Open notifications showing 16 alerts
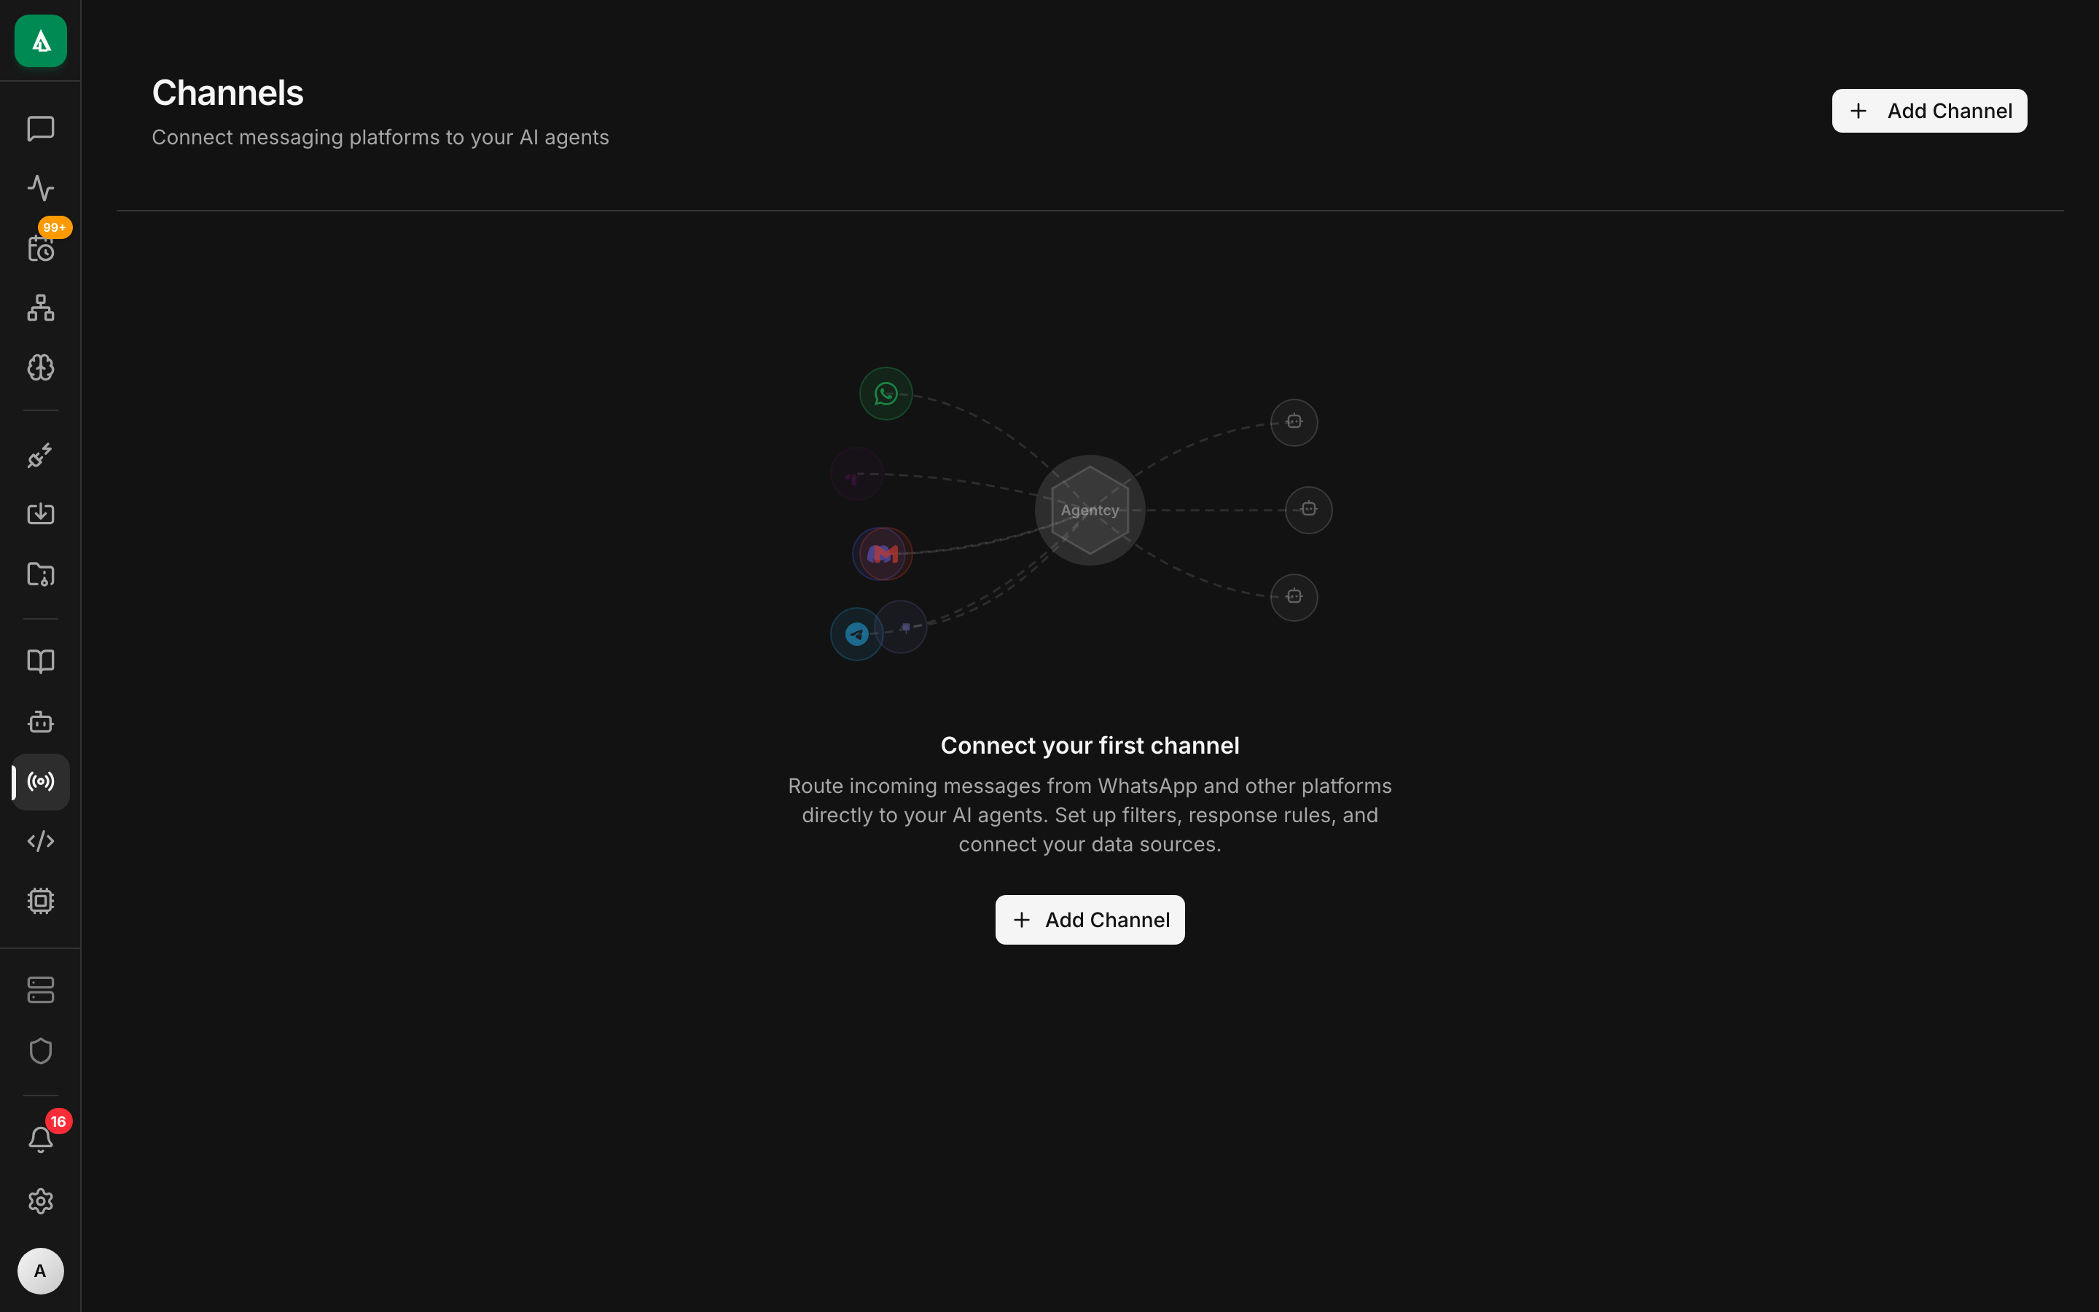Viewport: 2099px width, 1312px height. coord(40,1139)
